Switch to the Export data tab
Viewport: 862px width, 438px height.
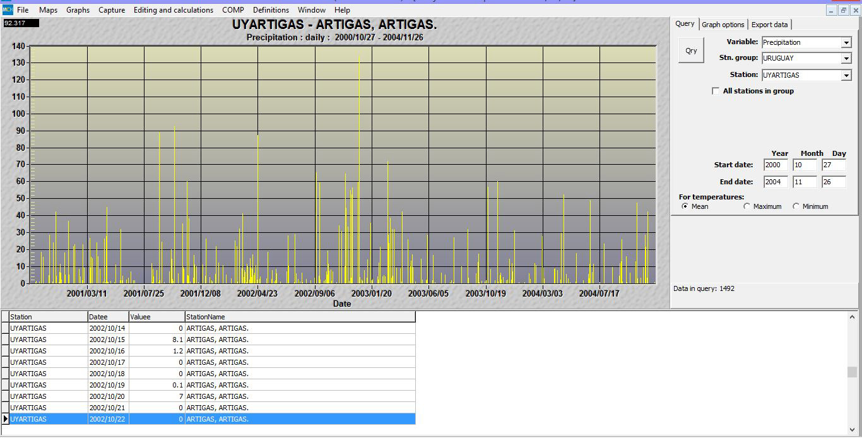[769, 25]
